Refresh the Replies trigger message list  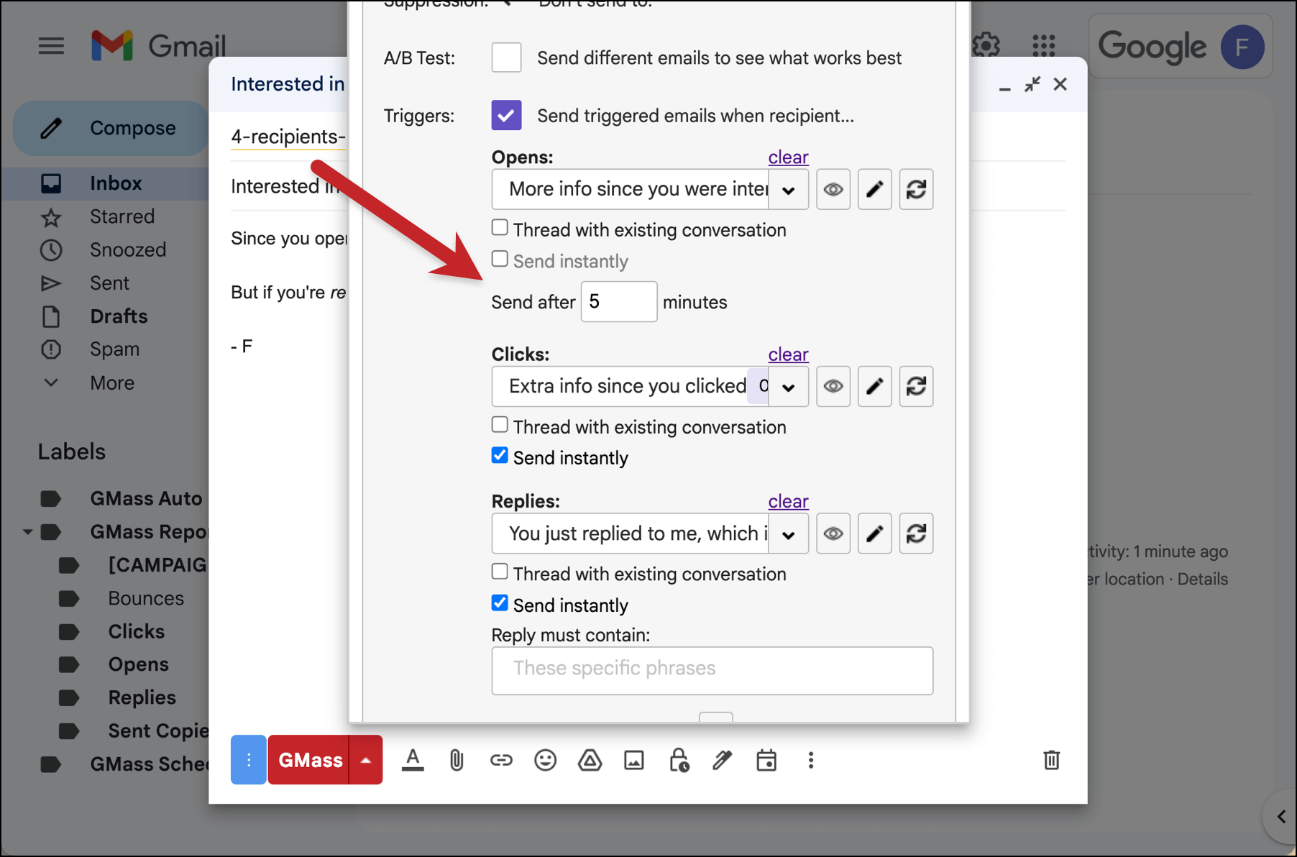916,533
